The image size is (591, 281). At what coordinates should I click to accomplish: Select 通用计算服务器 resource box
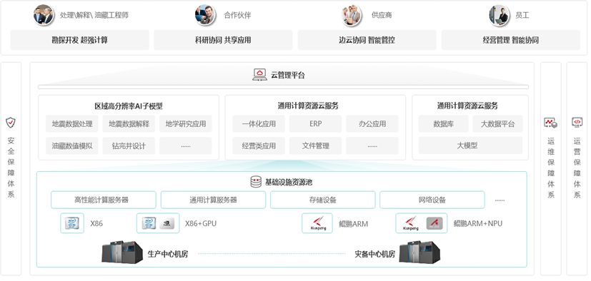[x=214, y=200]
